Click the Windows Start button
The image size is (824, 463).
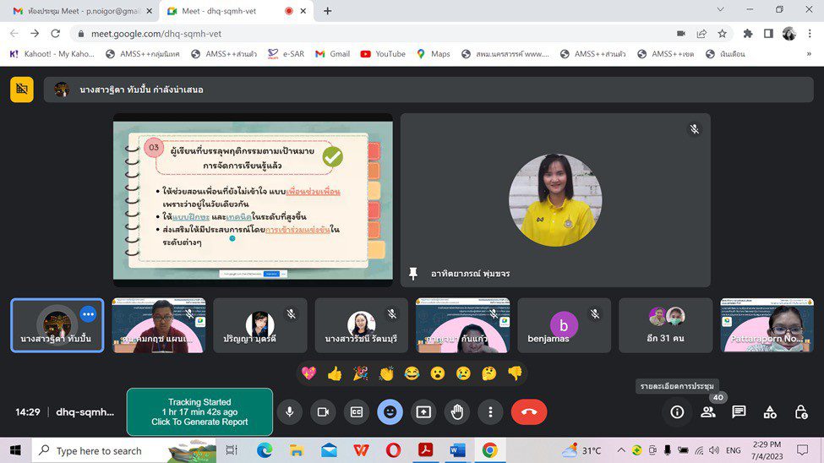click(x=15, y=450)
